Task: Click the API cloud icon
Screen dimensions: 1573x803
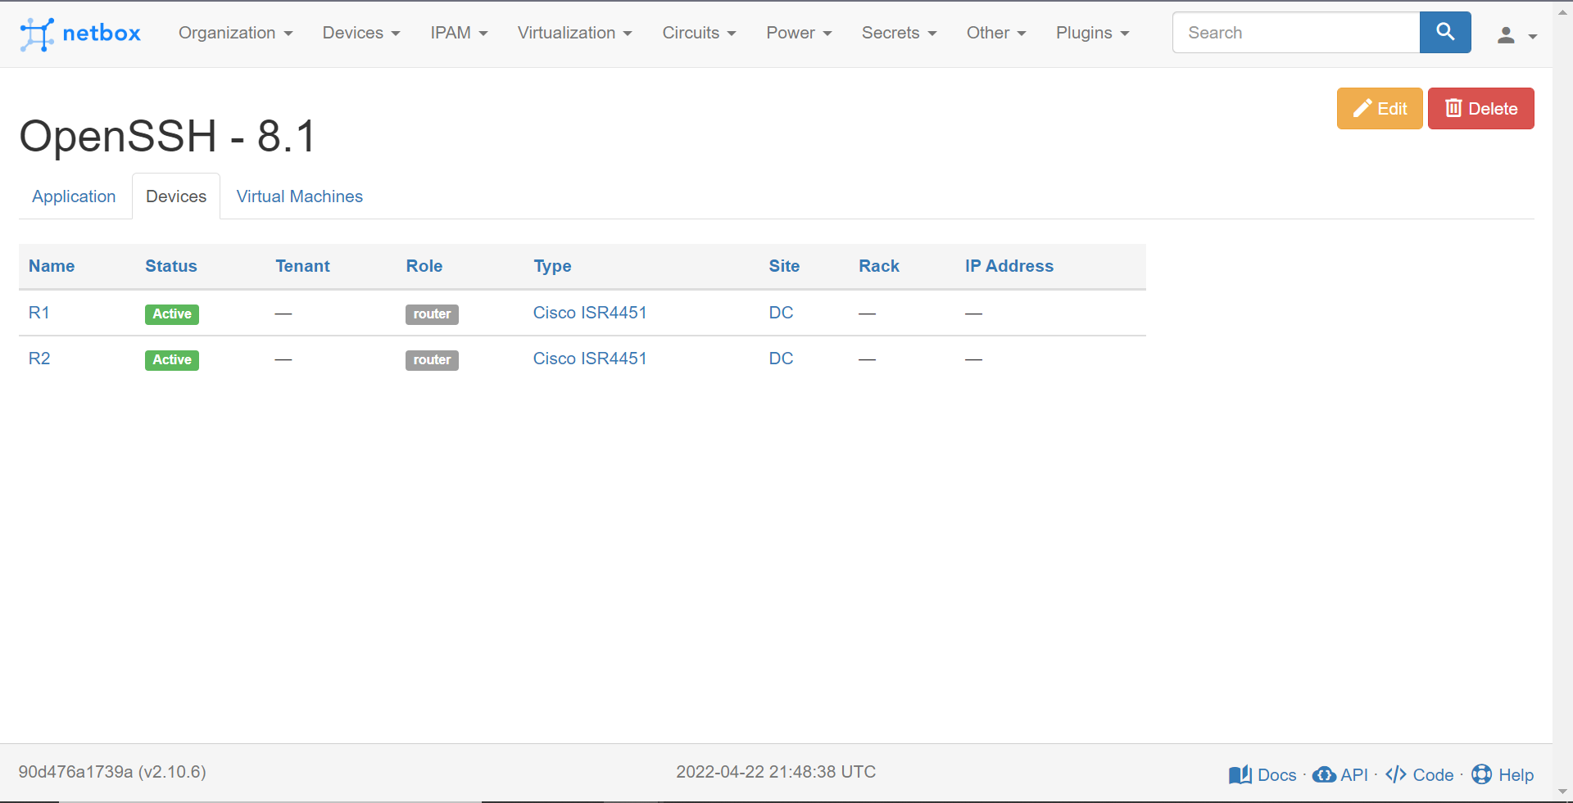Action: click(x=1324, y=774)
